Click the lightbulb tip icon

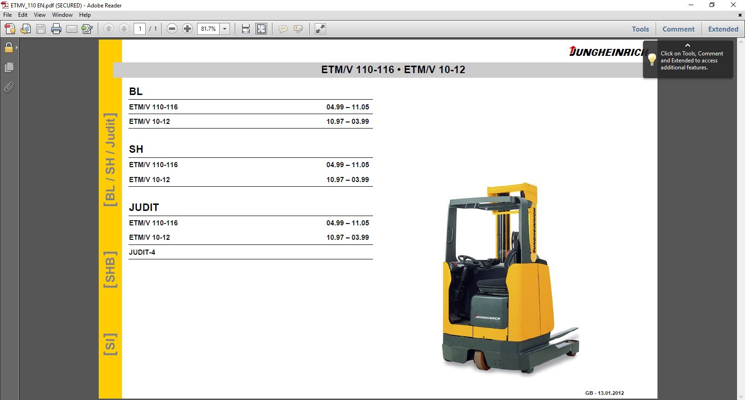pyautogui.click(x=652, y=59)
